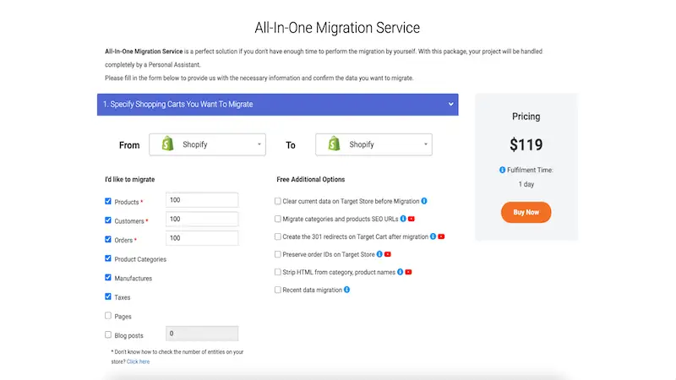Focus the Orders quantity input field
Viewport: 676px width, 380px height.
pos(202,239)
